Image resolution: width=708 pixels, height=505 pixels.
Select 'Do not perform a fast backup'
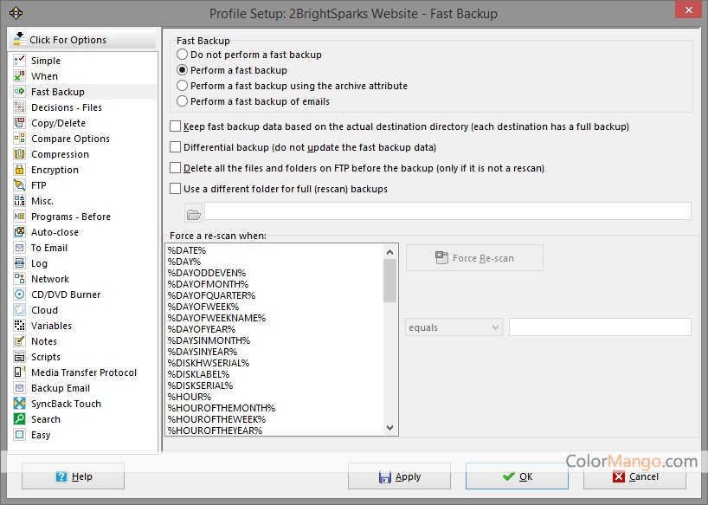[182, 55]
